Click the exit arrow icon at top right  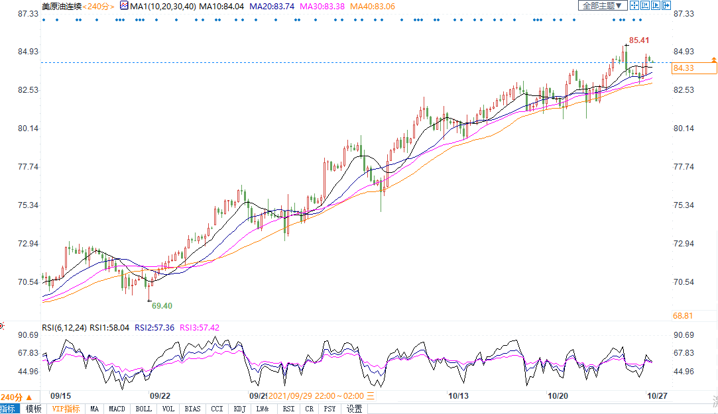pyautogui.click(x=666, y=5)
